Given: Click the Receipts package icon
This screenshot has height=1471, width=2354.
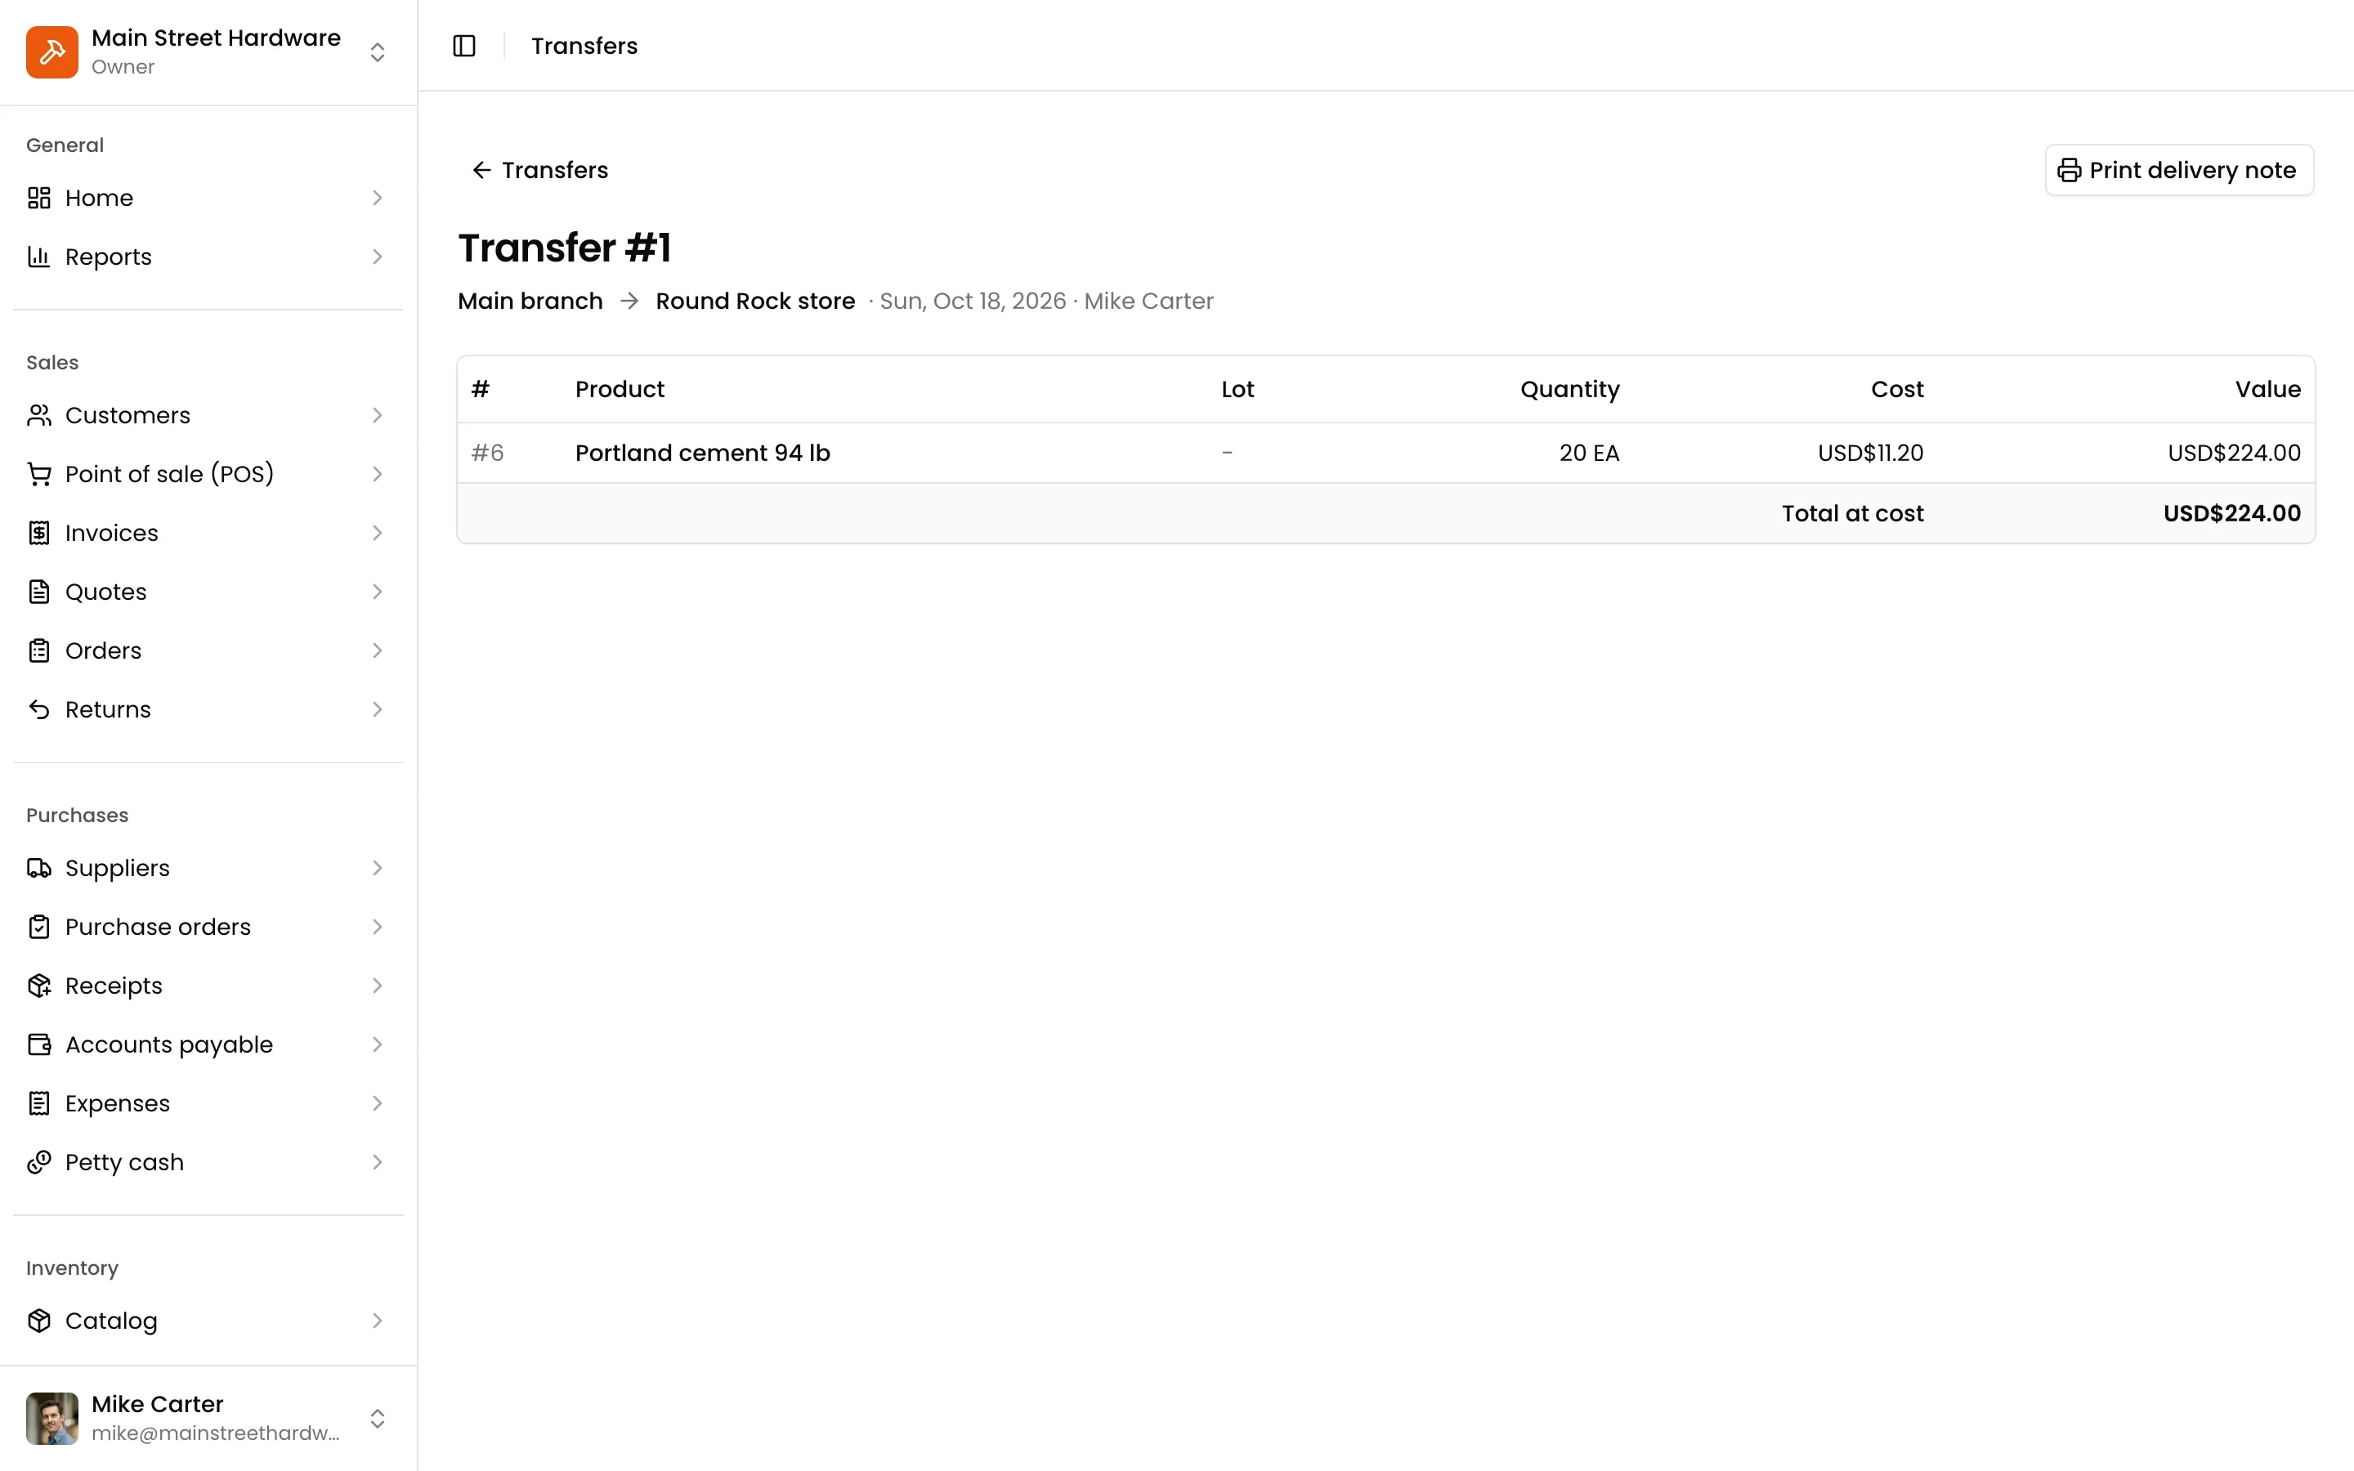Looking at the screenshot, I should pyautogui.click(x=39, y=986).
